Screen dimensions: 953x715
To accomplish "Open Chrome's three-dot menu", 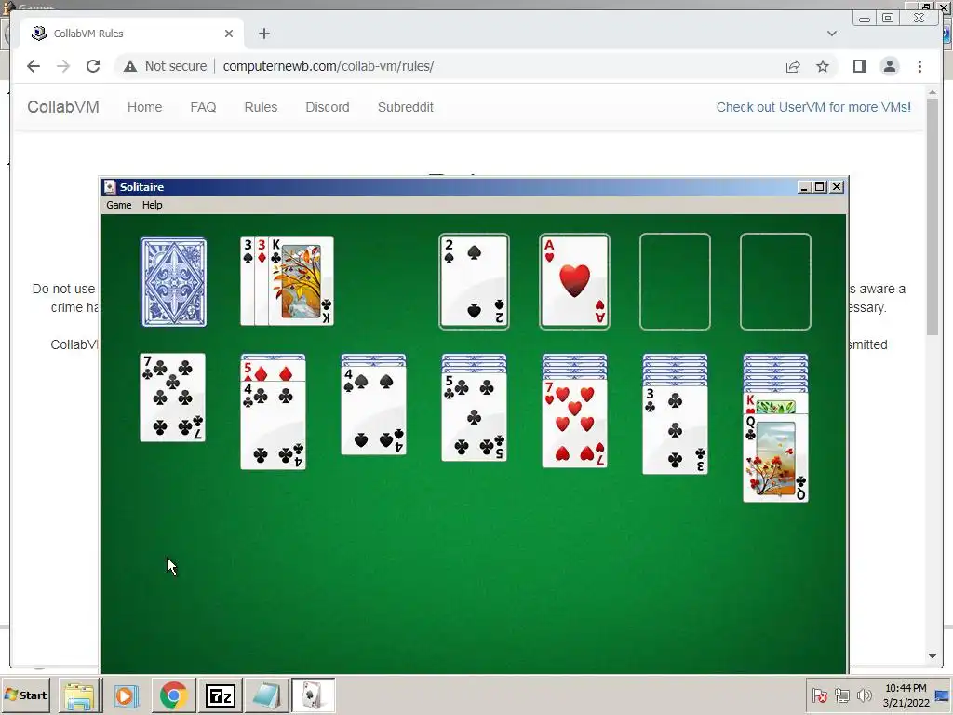I will click(x=919, y=66).
